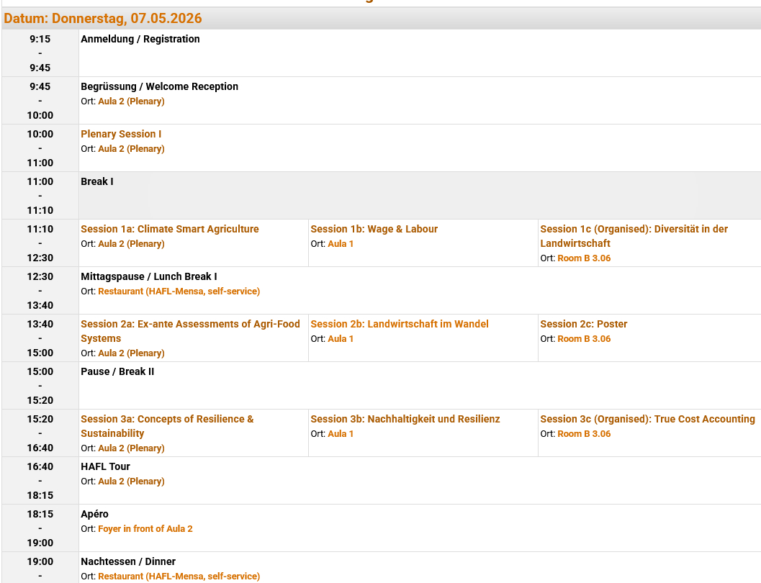The image size is (761, 583).
Task: Open Session 3c: True Cost Accounting
Action: point(647,419)
